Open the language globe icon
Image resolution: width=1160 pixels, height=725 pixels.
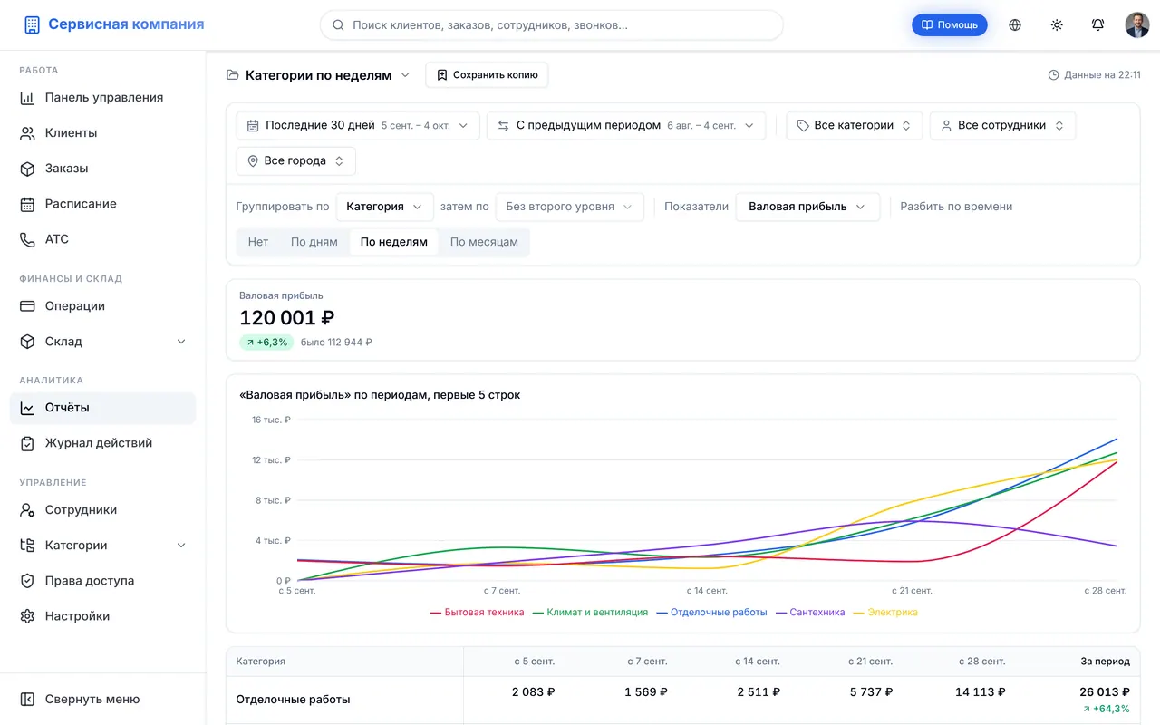1015,25
